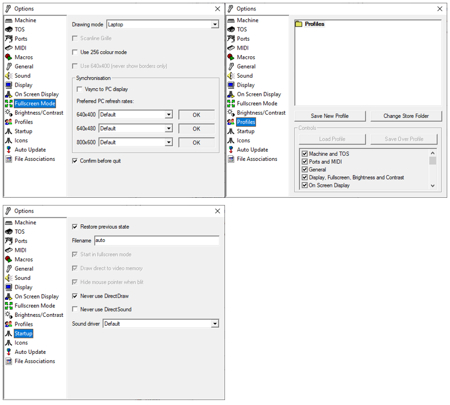Click OK button for 800x600 refresh rate
Viewport: 450px width, 405px height.
point(196,143)
